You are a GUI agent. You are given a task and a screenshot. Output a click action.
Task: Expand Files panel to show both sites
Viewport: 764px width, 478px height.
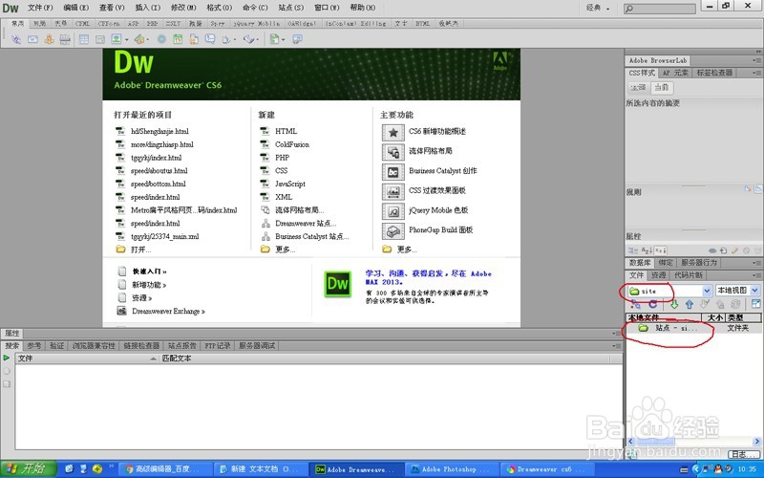755,304
